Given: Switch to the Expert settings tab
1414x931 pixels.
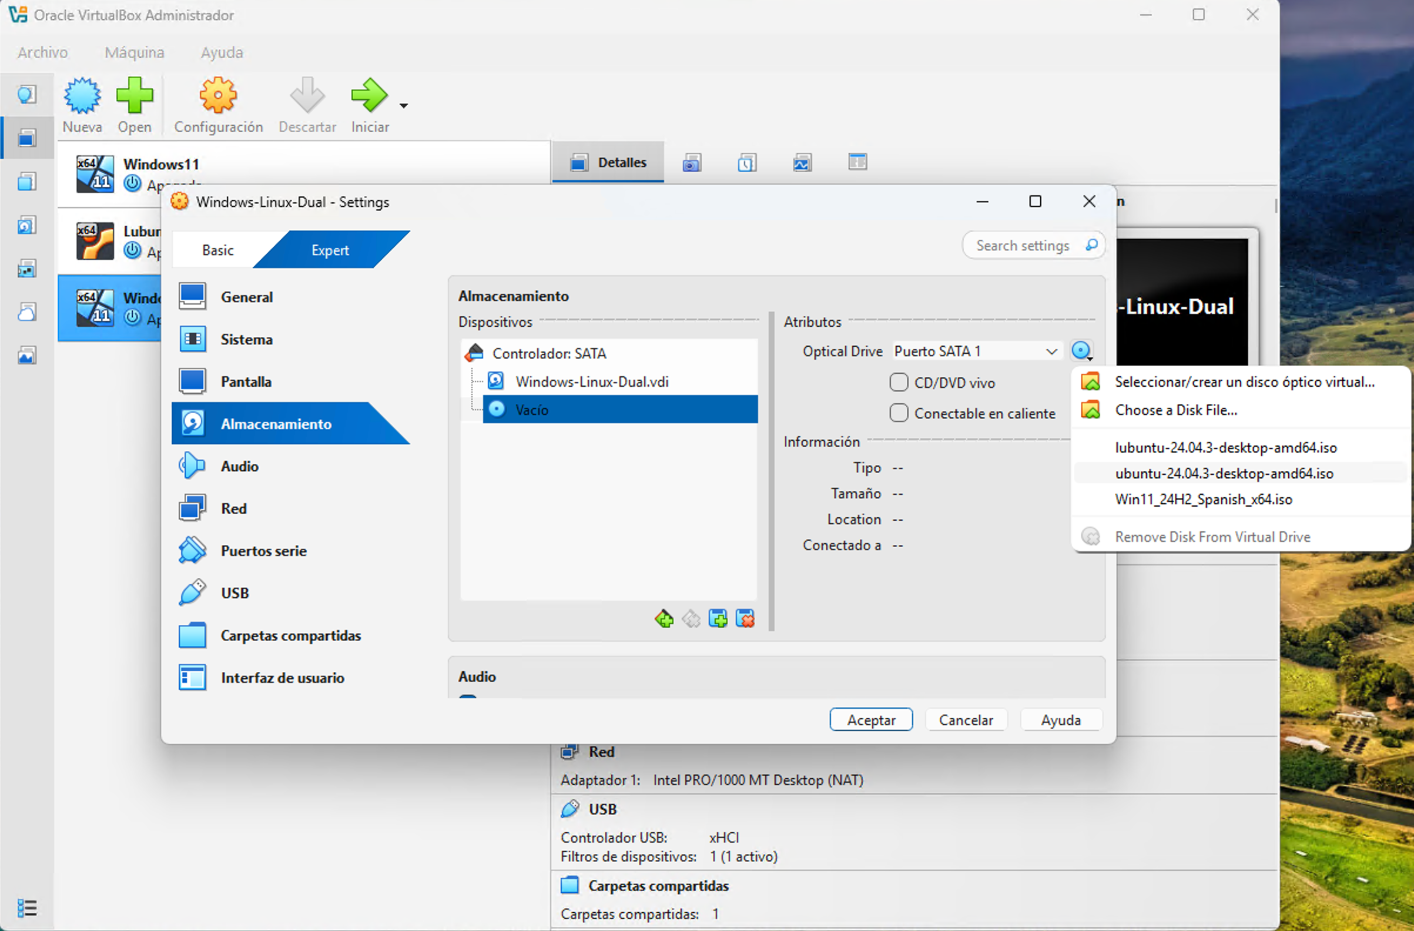Looking at the screenshot, I should coord(330,250).
